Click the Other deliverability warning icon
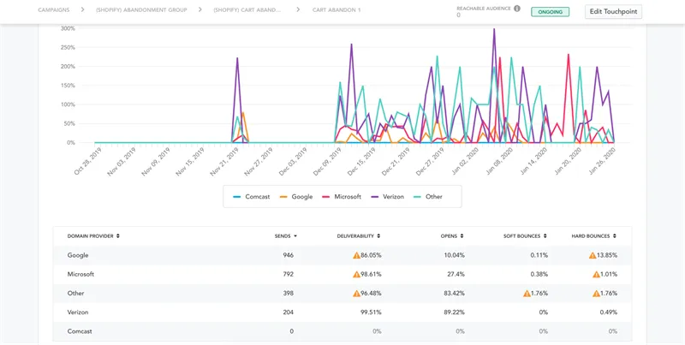 356,294
